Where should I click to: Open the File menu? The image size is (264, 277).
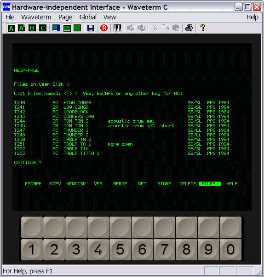pyautogui.click(x=10, y=17)
